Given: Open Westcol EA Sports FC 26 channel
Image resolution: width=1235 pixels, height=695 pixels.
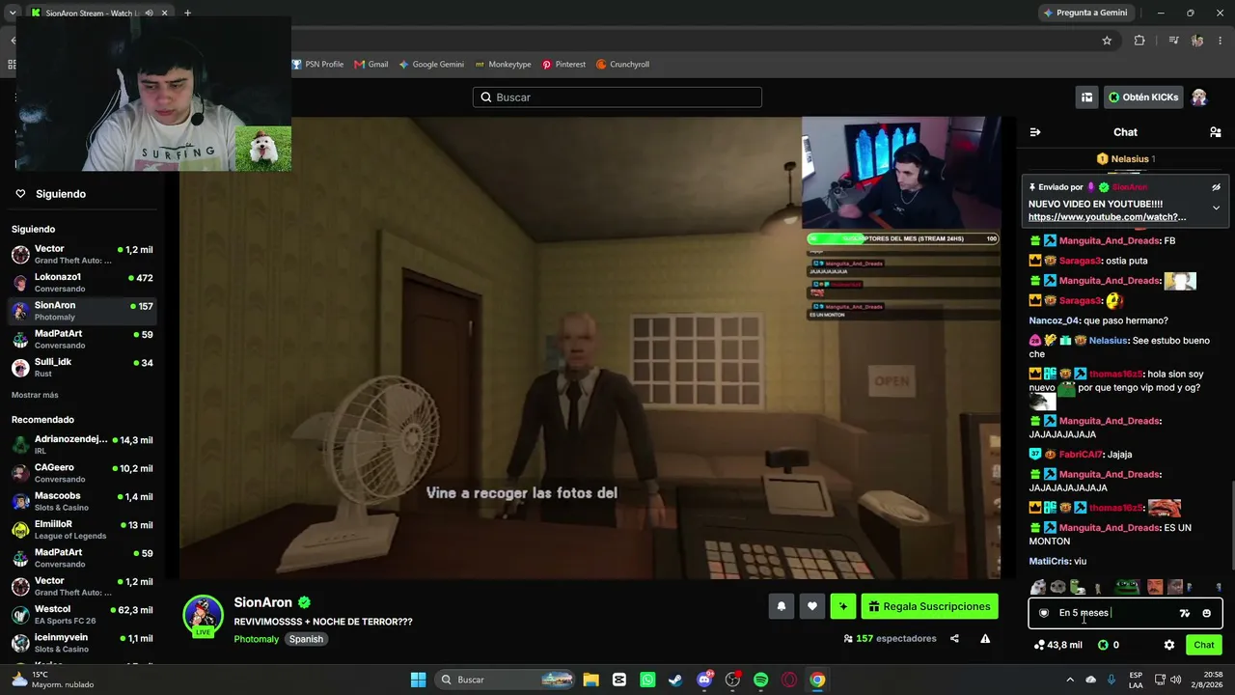Looking at the screenshot, I should point(82,615).
